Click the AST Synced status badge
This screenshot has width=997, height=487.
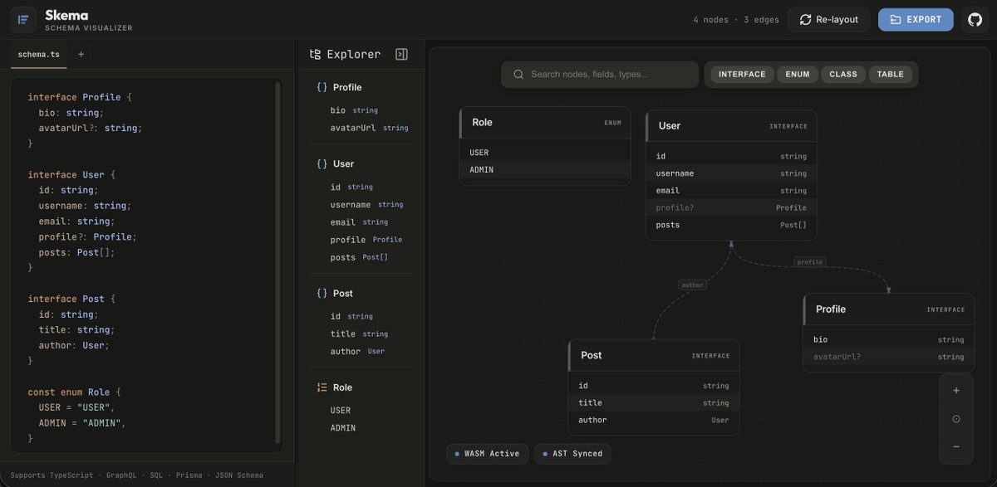(x=572, y=454)
